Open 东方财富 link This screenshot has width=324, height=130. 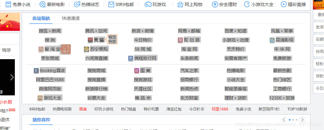click(189, 98)
